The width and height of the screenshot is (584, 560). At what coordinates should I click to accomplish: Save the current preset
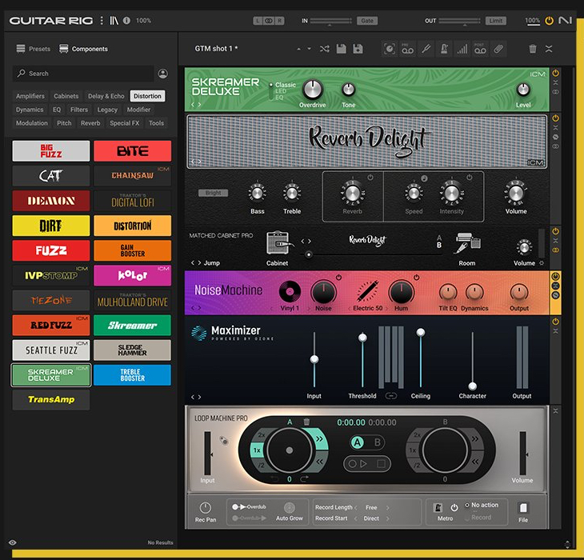341,49
